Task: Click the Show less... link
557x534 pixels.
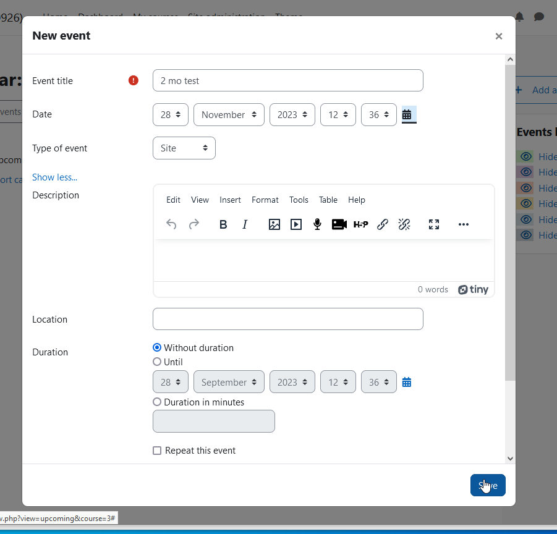Action: 54,177
